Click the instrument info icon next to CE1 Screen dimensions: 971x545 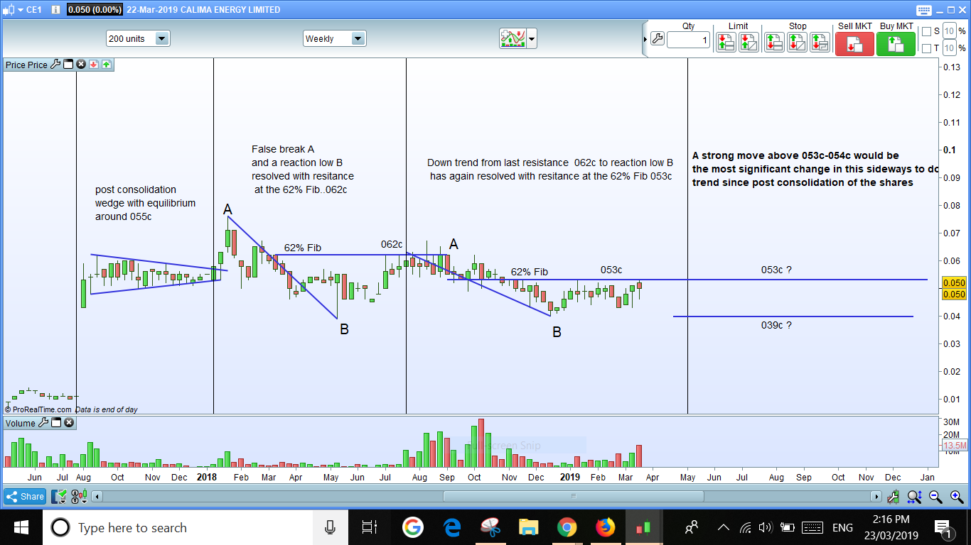click(x=56, y=10)
